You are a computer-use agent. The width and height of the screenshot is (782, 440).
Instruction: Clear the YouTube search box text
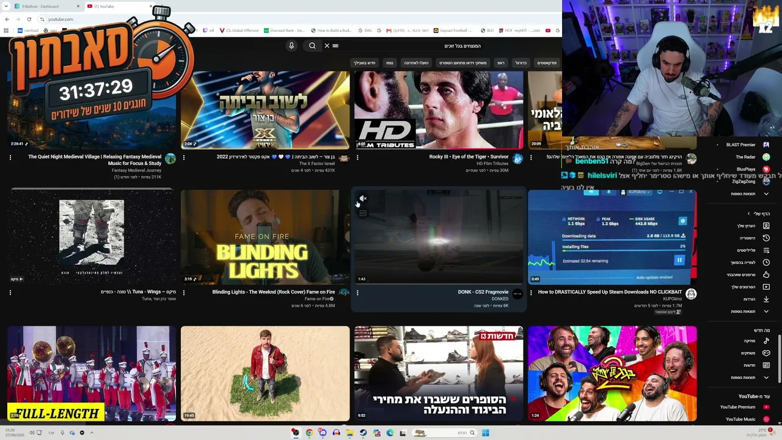(327, 46)
